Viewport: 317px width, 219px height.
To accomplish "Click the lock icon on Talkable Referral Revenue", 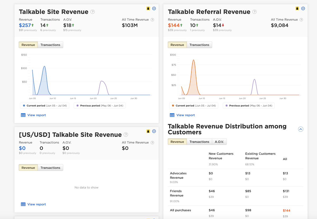I will click(297, 8).
